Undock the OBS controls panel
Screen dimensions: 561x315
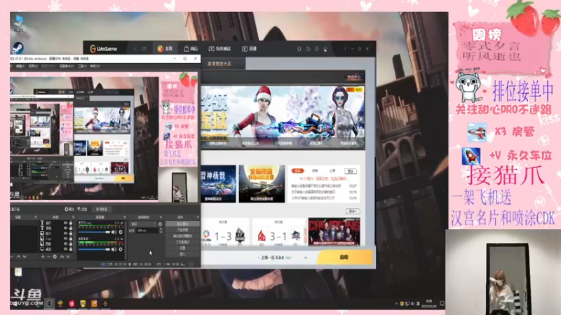(x=198, y=217)
